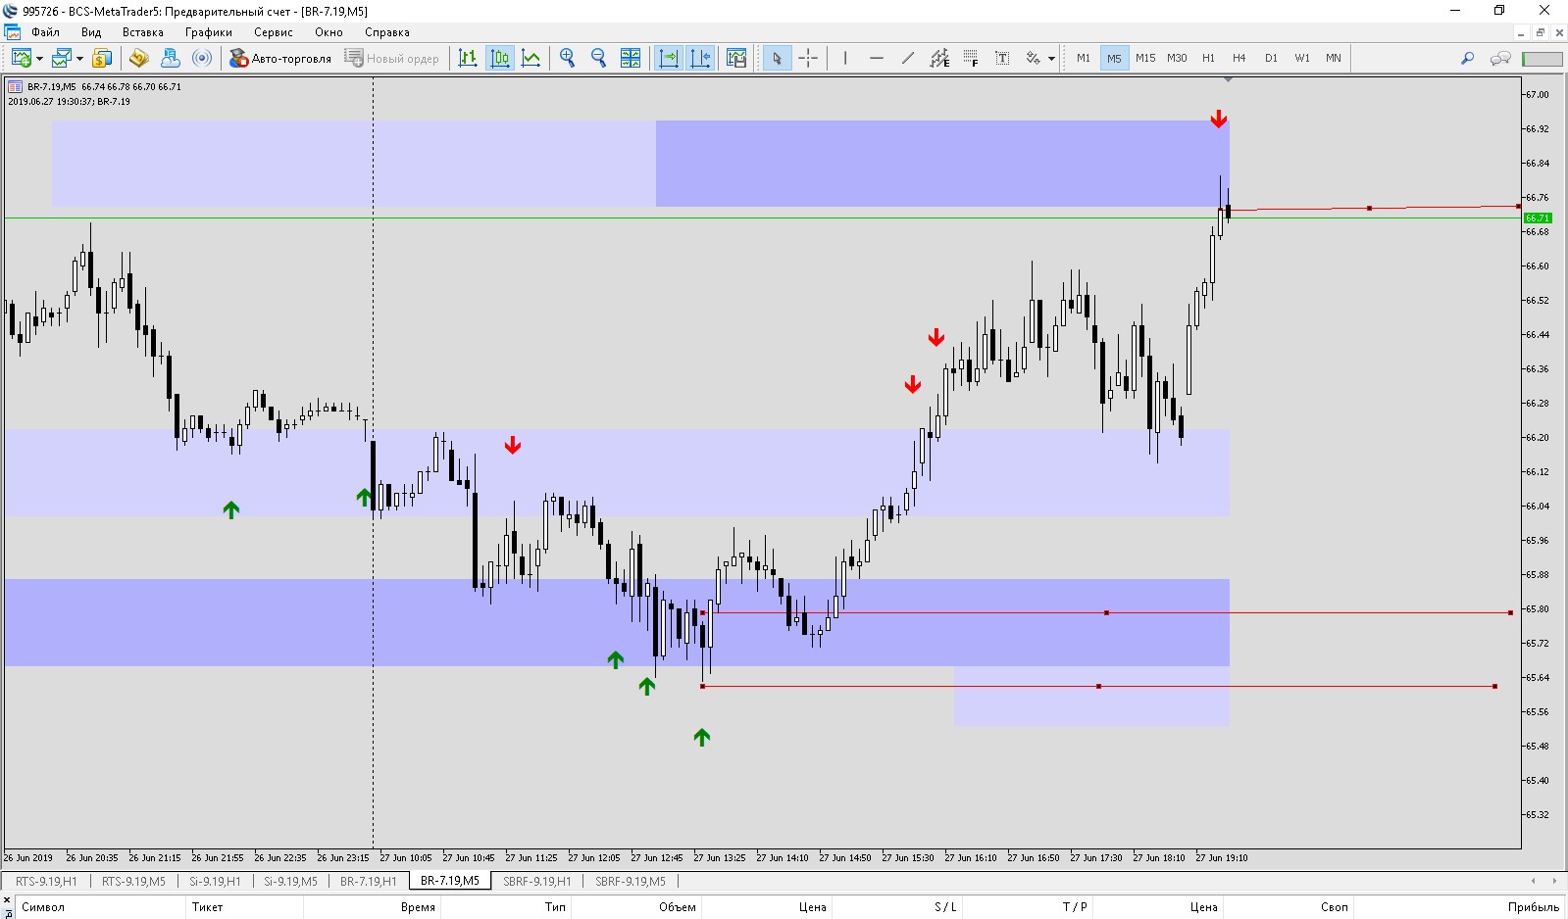Switch to BR-7.19,H1 chart tab
The height and width of the screenshot is (919, 1568).
coord(369,881)
